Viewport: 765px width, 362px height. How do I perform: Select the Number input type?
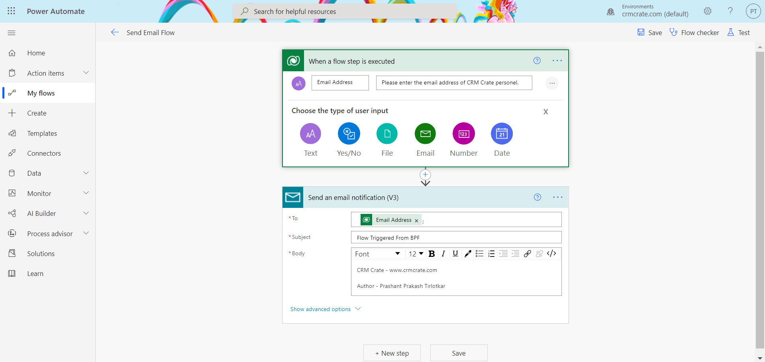(463, 134)
